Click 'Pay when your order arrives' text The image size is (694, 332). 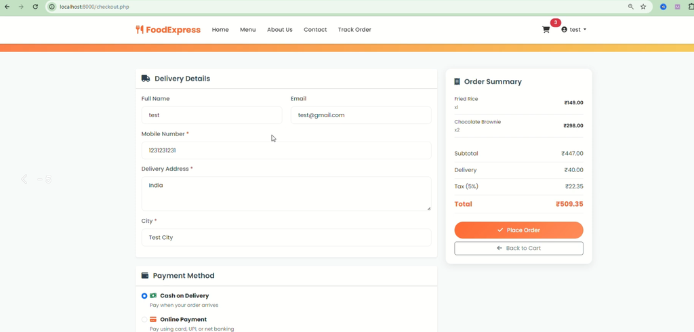[x=184, y=305]
